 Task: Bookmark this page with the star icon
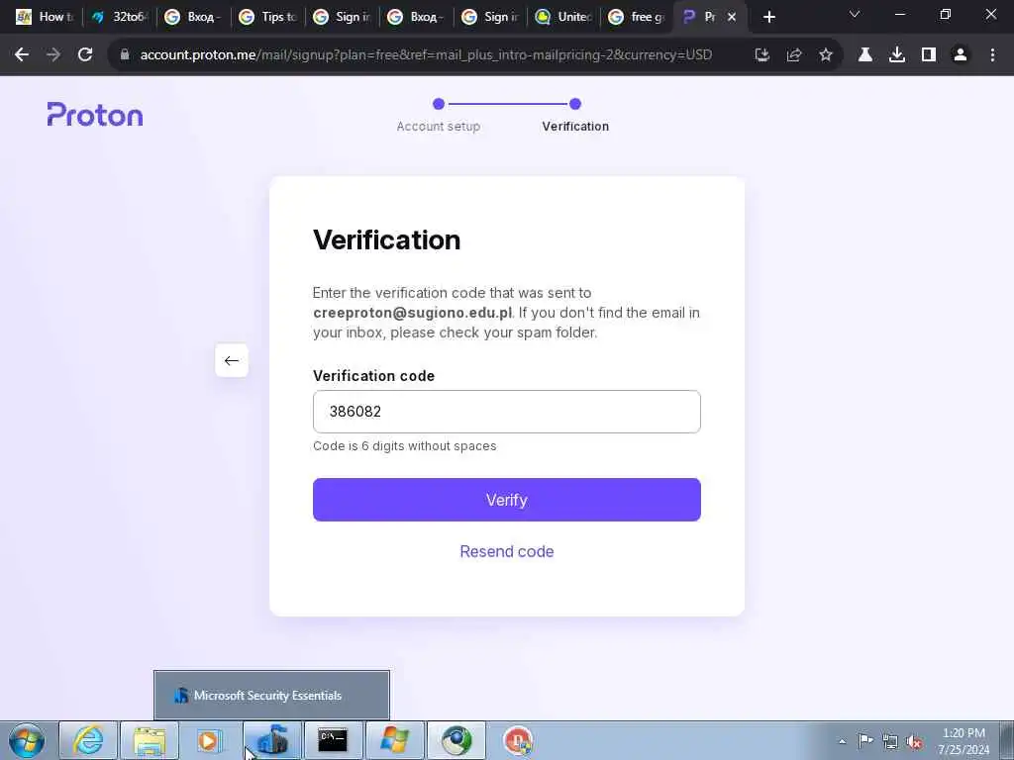pos(826,55)
